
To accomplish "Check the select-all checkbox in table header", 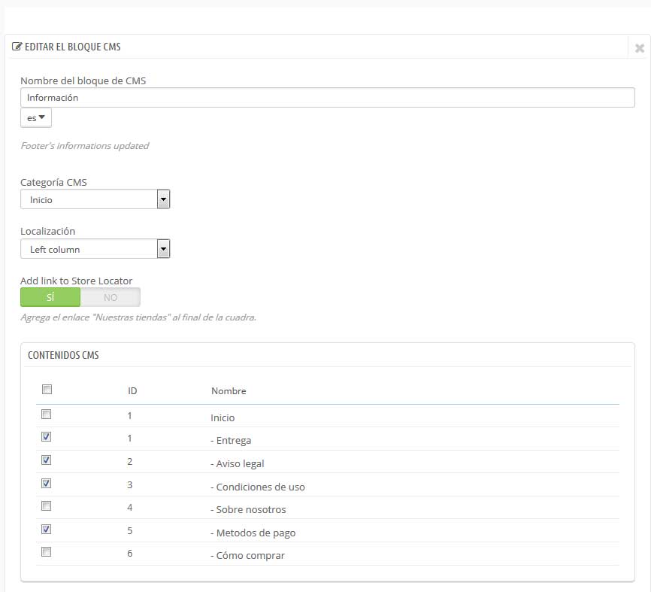I will pos(47,389).
